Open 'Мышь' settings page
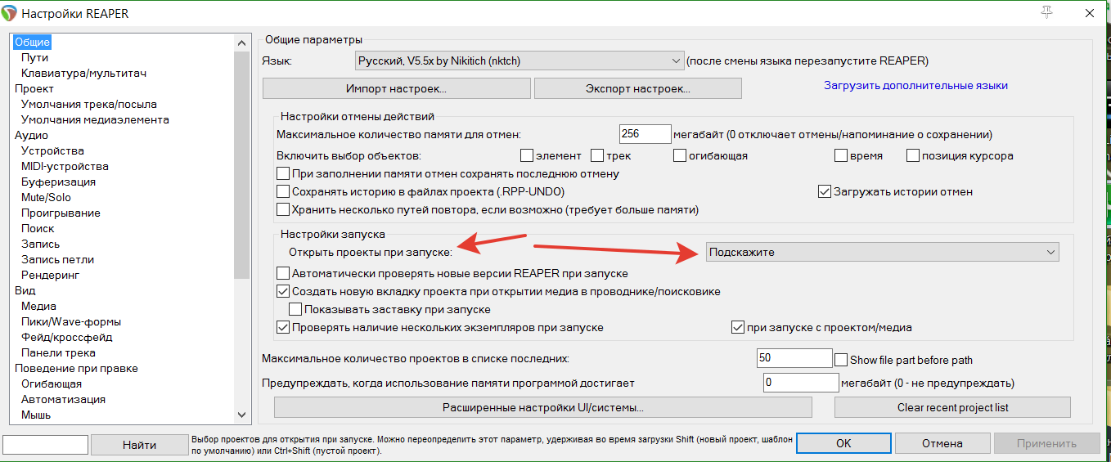 (x=38, y=415)
